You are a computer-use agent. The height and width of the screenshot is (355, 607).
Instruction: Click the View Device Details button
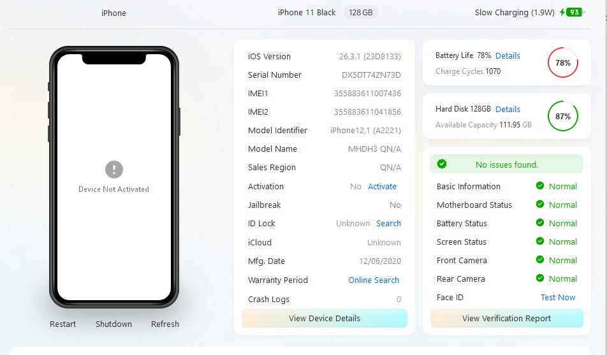point(325,318)
